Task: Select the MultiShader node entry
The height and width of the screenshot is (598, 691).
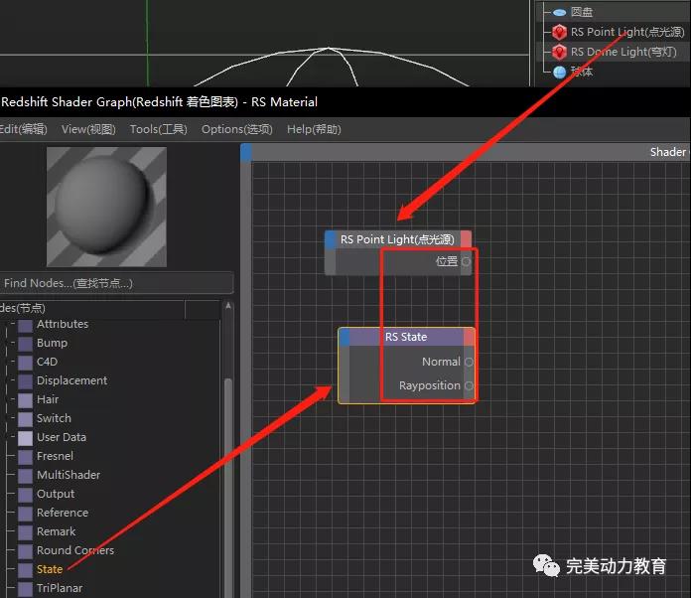Action: [69, 475]
